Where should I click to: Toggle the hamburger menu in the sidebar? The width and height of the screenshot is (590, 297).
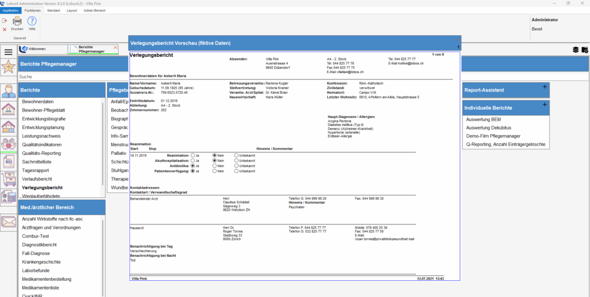[8, 52]
